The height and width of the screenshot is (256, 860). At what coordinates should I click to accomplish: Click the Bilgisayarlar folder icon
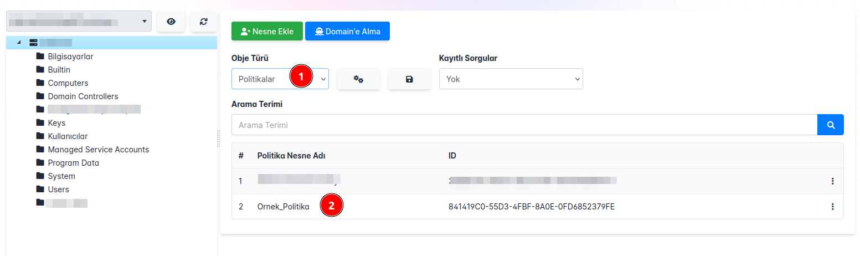(x=40, y=57)
